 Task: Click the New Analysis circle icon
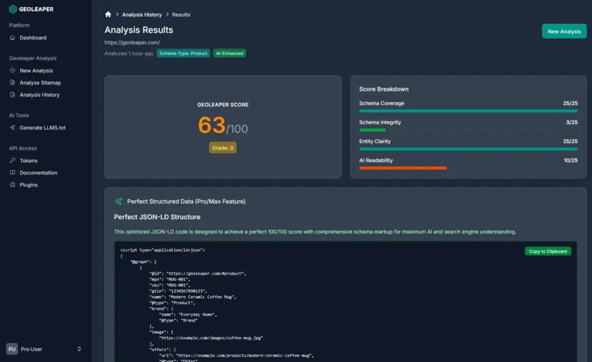coord(12,70)
